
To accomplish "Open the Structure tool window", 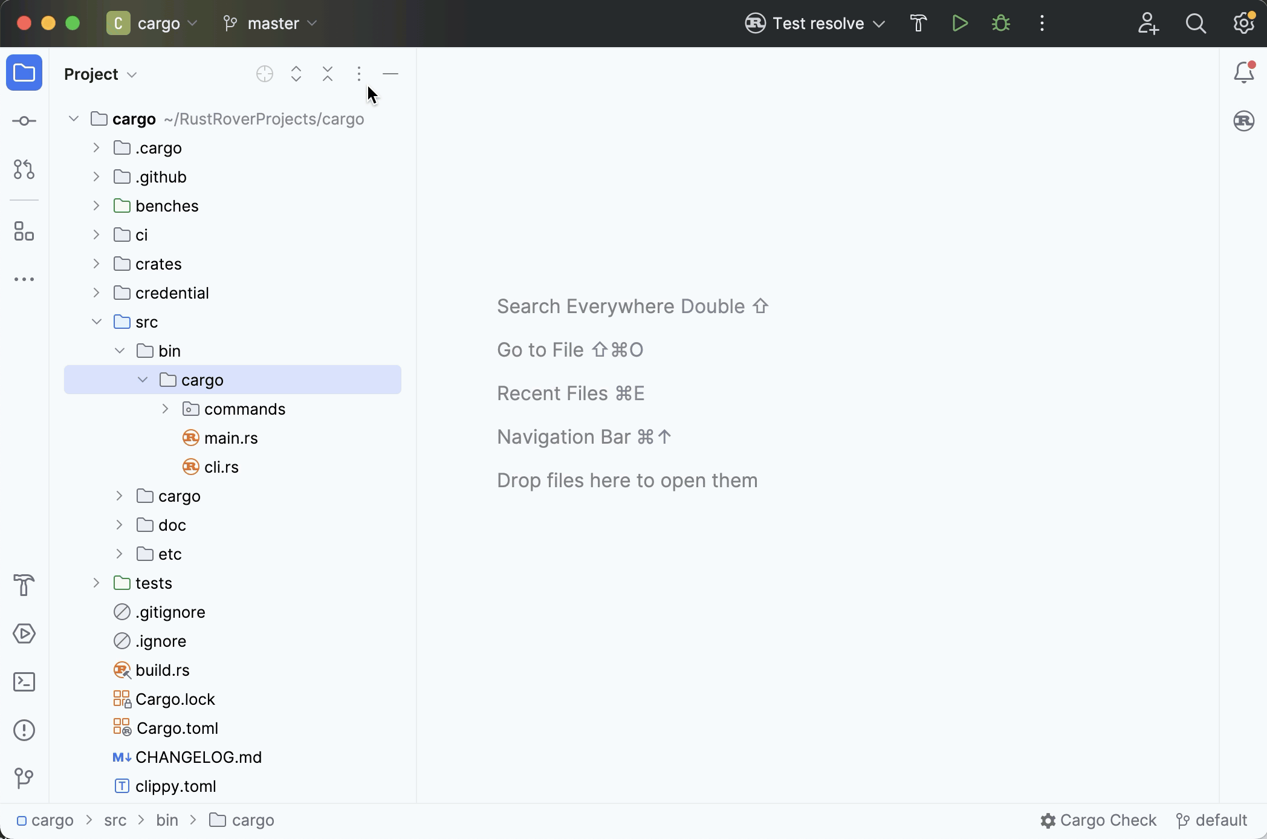I will (x=24, y=232).
